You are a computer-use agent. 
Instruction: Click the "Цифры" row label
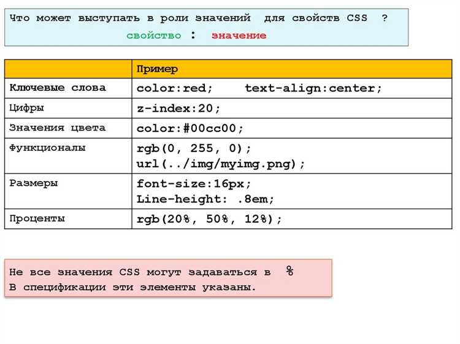26,108
